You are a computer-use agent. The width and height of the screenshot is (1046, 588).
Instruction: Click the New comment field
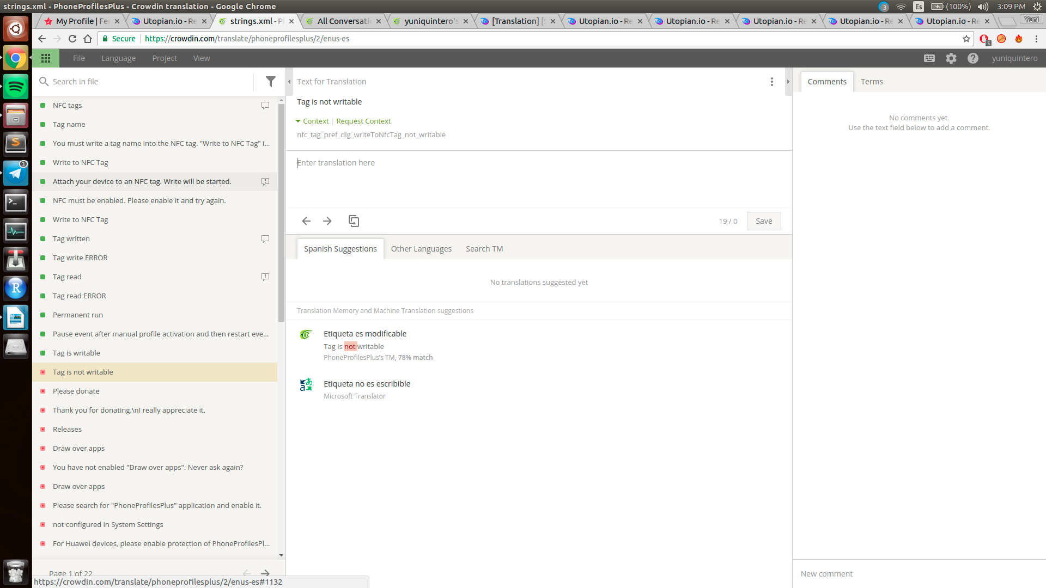919,574
